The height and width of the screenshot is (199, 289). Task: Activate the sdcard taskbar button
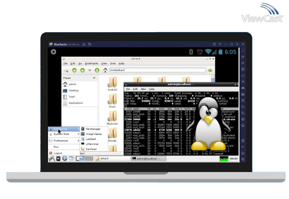coord(112,159)
